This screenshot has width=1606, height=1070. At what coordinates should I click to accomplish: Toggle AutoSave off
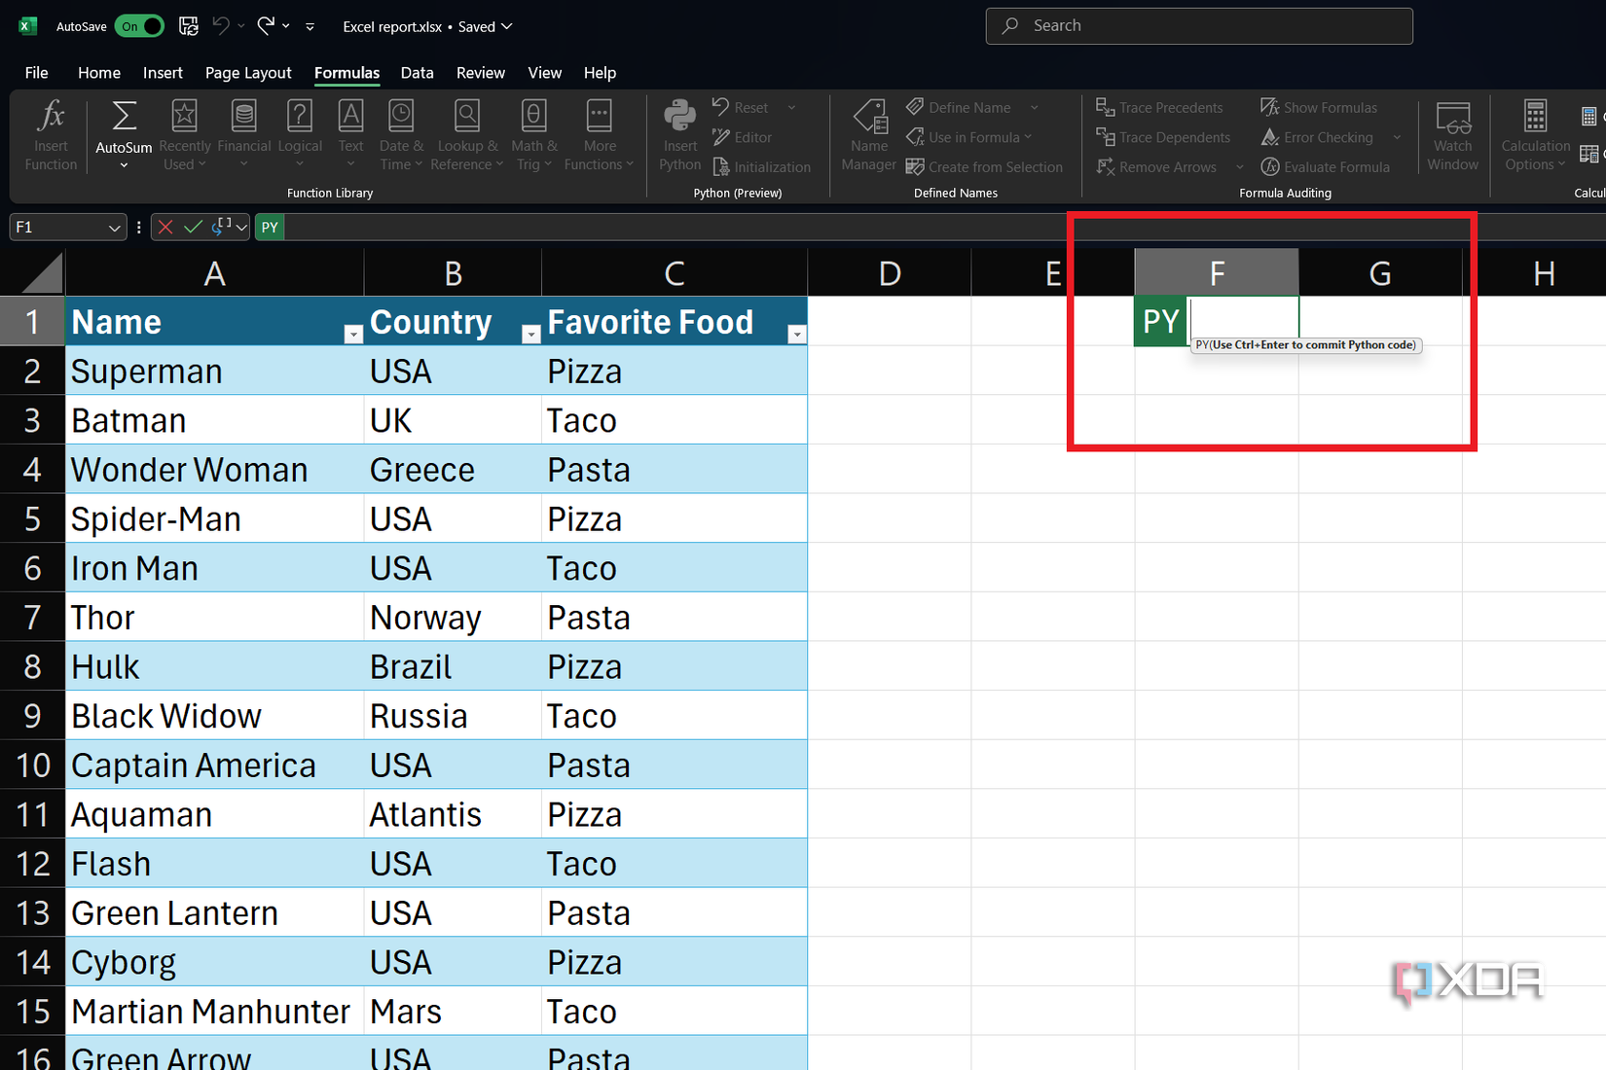pos(139,26)
